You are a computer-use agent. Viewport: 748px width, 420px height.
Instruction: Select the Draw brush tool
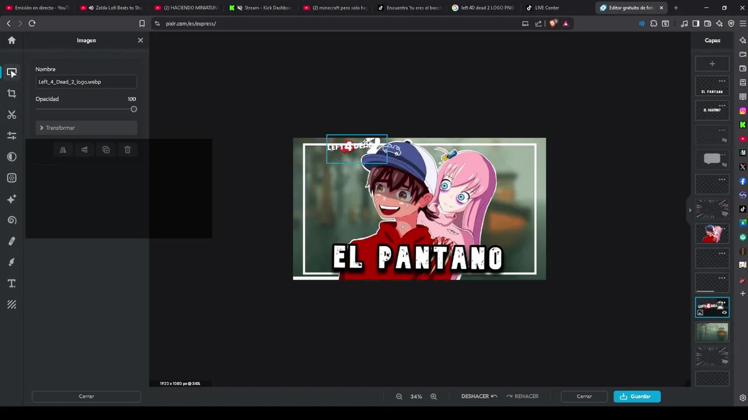(x=12, y=262)
